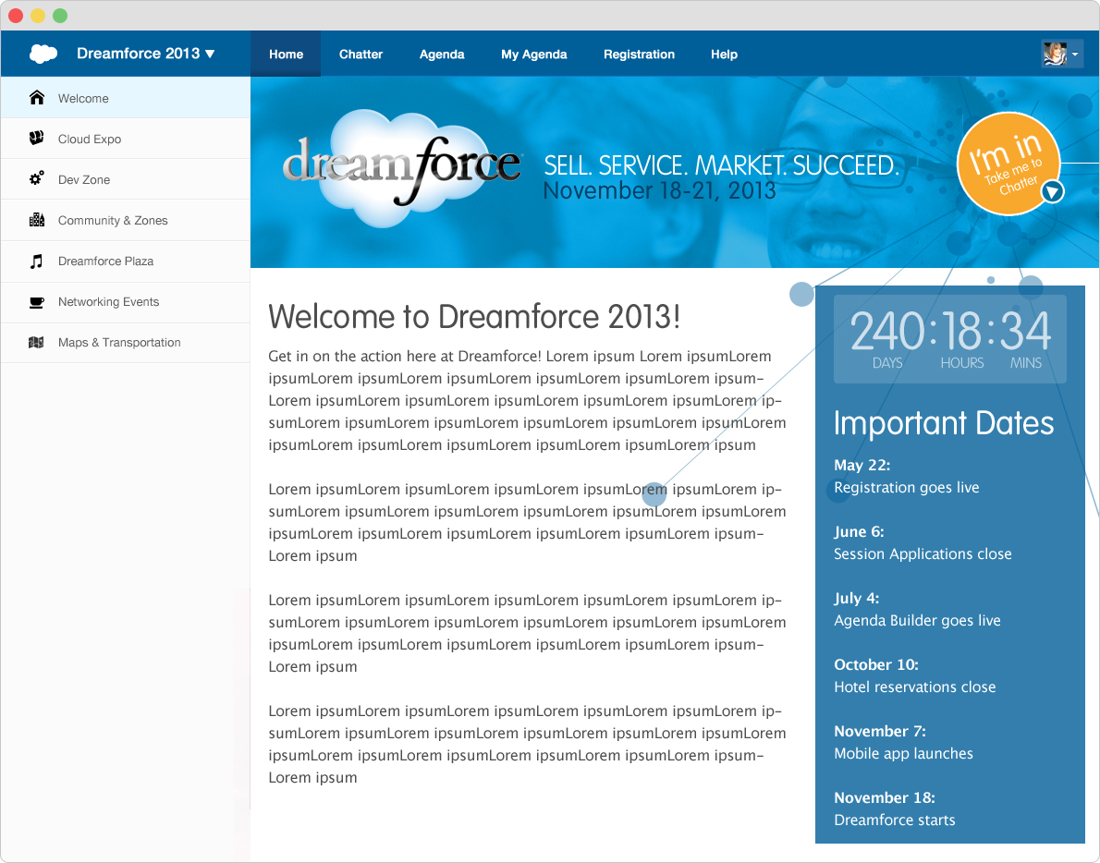Click the November 18 Dreamforce starts entry
Viewport: 1100px width, 863px height.
895,809
